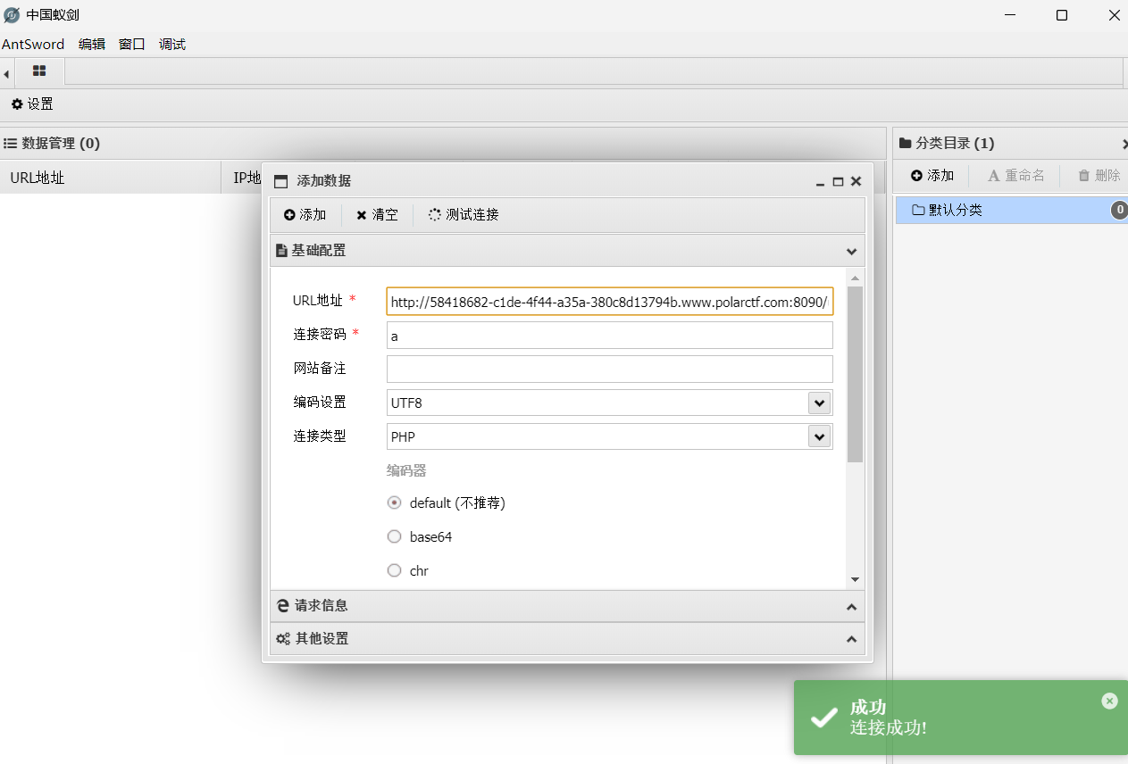Click the home grid tab icon
This screenshot has height=764, width=1128.
39,71
